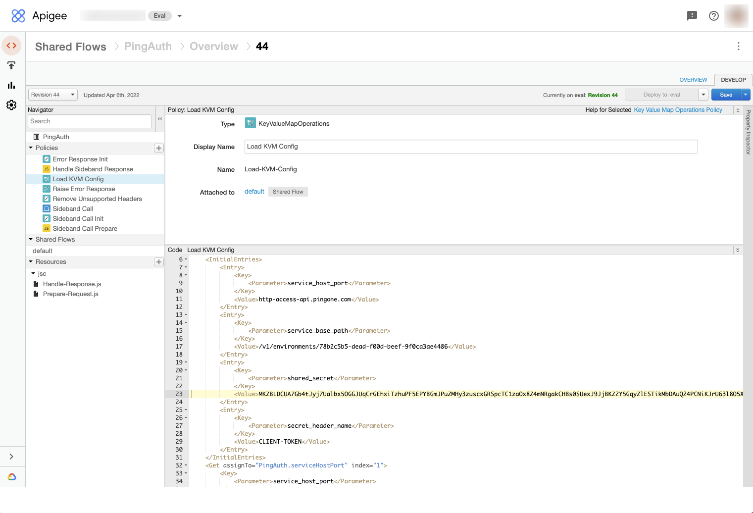The height and width of the screenshot is (513, 753).
Task: Select the Sideband Call Prepare policy
Action: click(x=85, y=229)
